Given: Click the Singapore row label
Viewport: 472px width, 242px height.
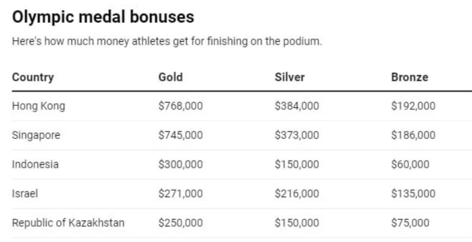Looking at the screenshot, I should pos(36,135).
